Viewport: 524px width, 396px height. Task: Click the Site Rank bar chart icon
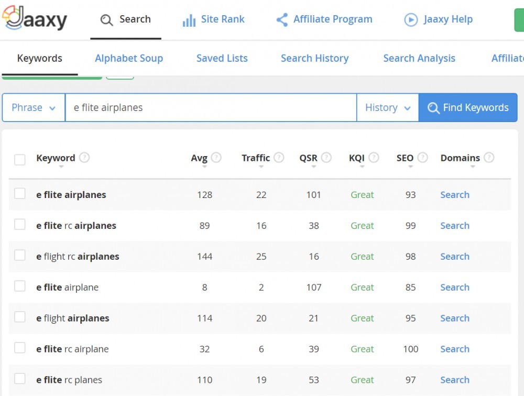coord(189,20)
